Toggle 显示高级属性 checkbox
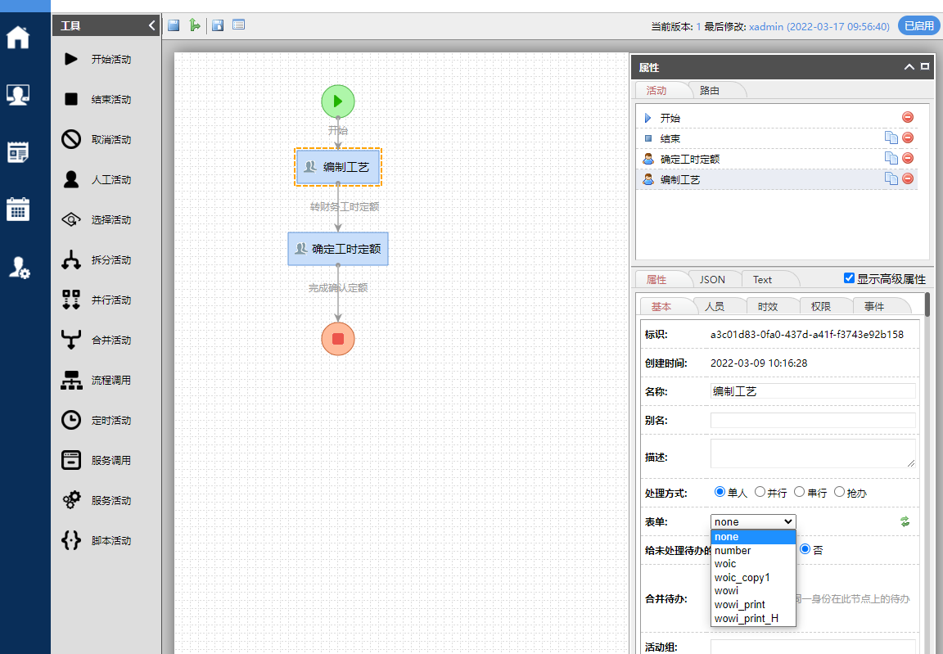Screen dimensions: 943x654 coord(849,277)
